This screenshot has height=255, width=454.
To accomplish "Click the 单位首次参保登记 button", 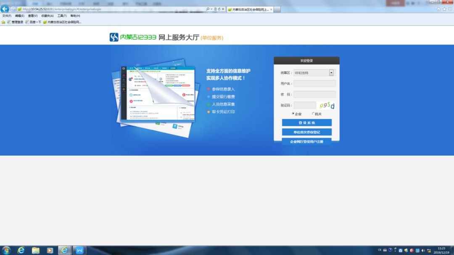I will (x=306, y=132).
